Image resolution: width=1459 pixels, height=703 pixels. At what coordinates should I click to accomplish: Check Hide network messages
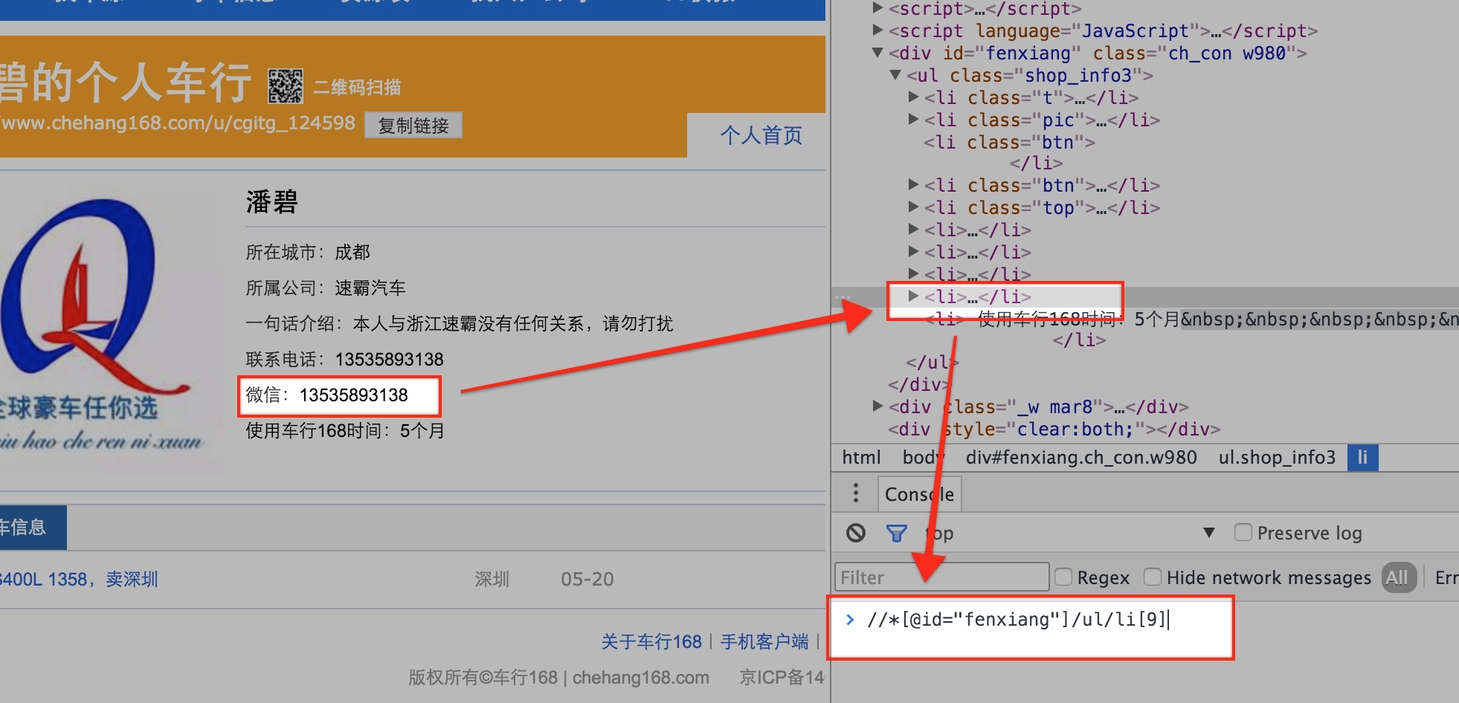(1153, 577)
